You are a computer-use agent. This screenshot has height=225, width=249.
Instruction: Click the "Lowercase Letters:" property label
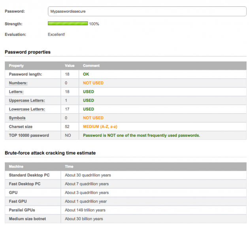(27, 109)
